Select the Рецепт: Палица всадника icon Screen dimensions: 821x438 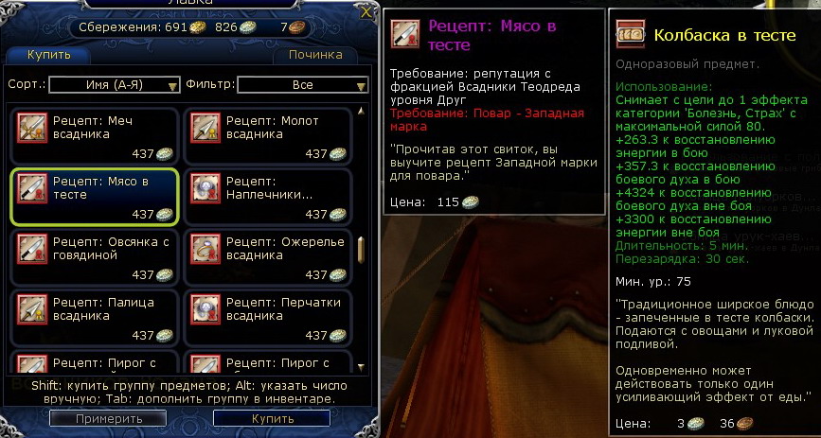32,308
